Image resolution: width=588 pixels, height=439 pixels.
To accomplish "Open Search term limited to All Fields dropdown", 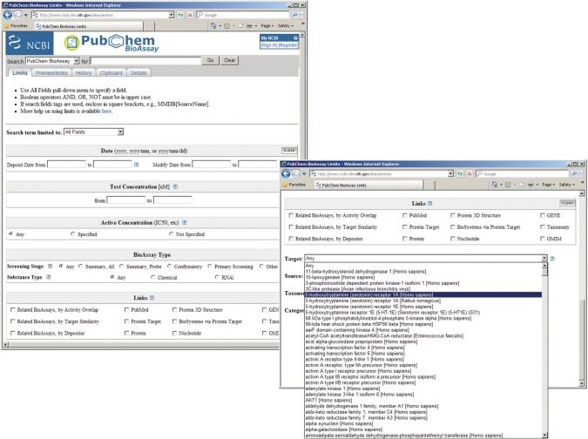I will pyautogui.click(x=93, y=132).
